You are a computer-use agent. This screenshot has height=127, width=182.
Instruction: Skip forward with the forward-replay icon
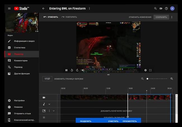[x=77, y=70]
